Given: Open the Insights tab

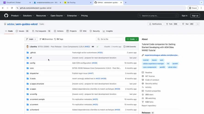Looking at the screenshot, I should [x=108, y=31].
